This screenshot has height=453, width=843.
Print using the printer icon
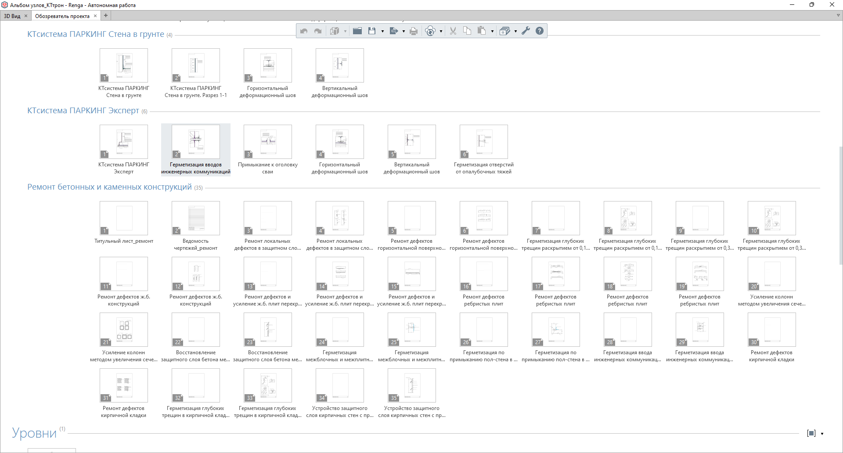414,31
